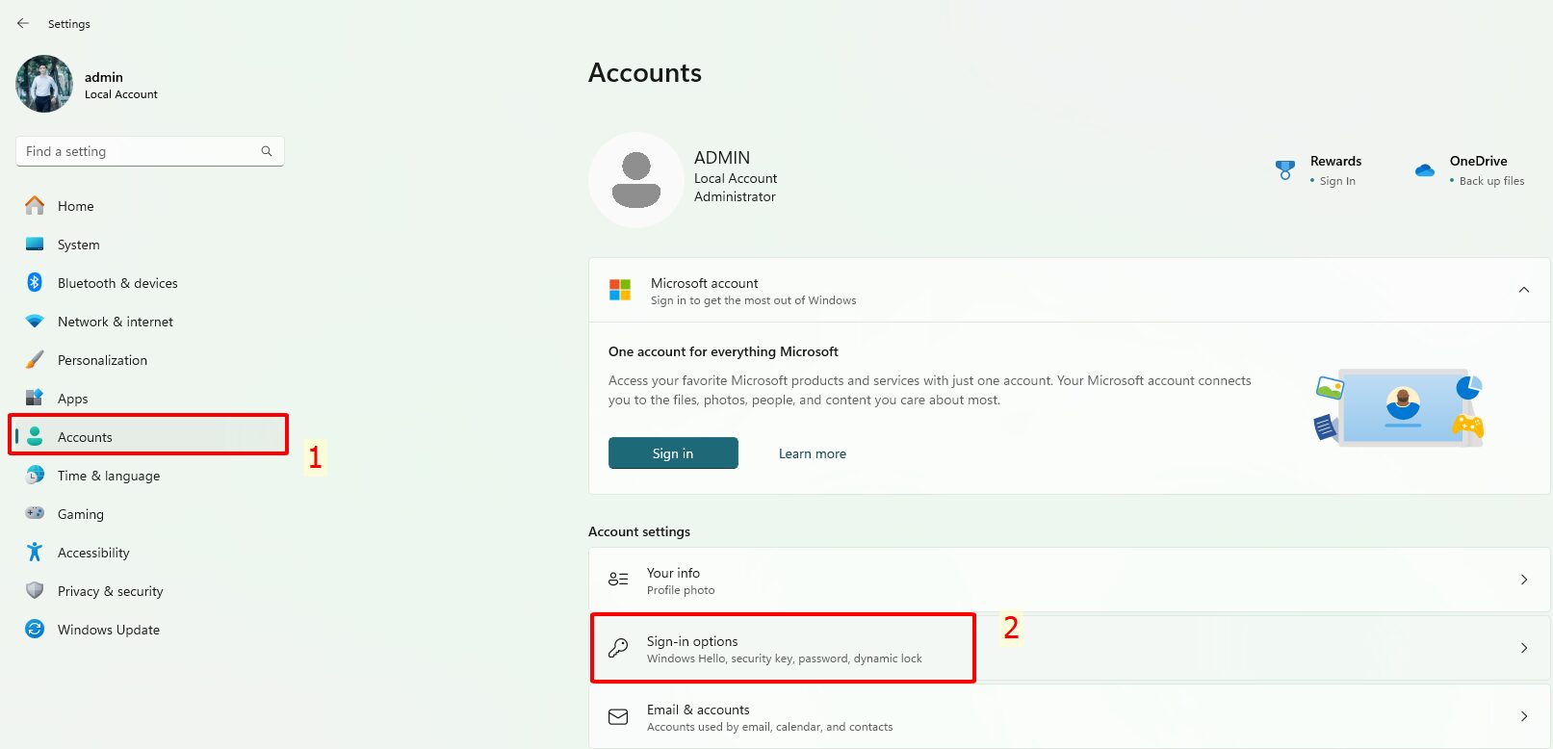Type in the Find a setting box
The image size is (1553, 749).
coord(140,151)
